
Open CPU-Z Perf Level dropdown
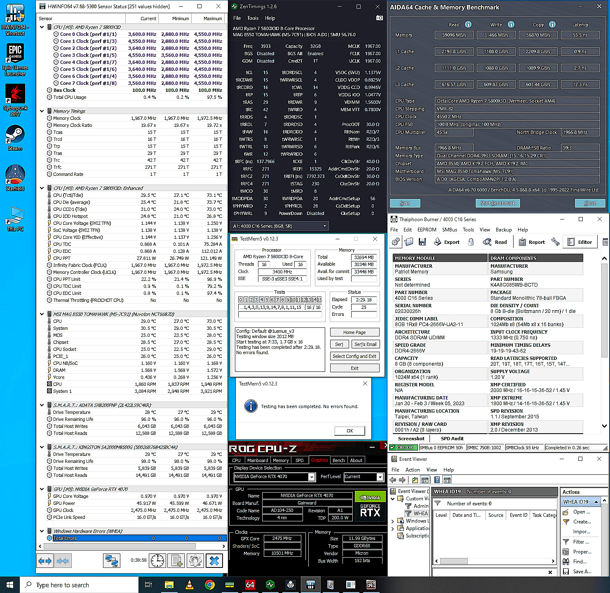pyautogui.click(x=364, y=476)
